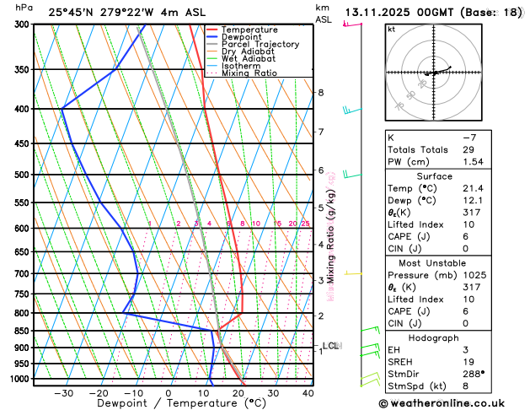This screenshot has width=530, height=410.
Task: Click the 13.11.2025 00GMT date header
Action: click(399, 13)
